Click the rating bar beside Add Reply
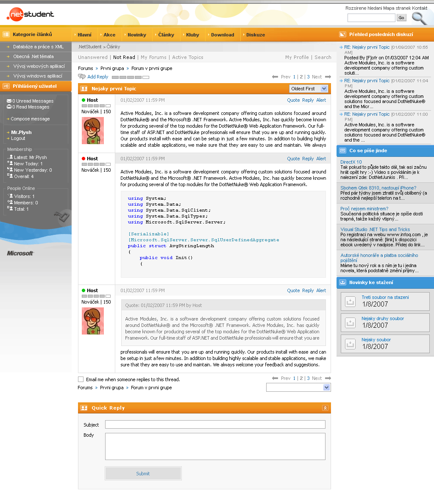This screenshot has height=502, width=434. coord(131,78)
